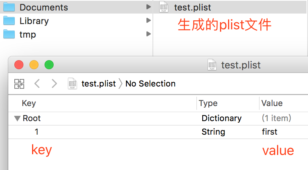Click the plist icon in the jump bar
Viewport: 308px width, 170px height.
pyautogui.click(x=72, y=83)
